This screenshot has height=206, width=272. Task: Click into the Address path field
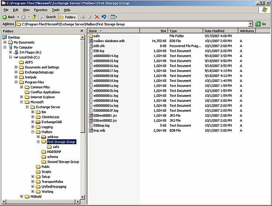pyautogui.click(x=132, y=24)
